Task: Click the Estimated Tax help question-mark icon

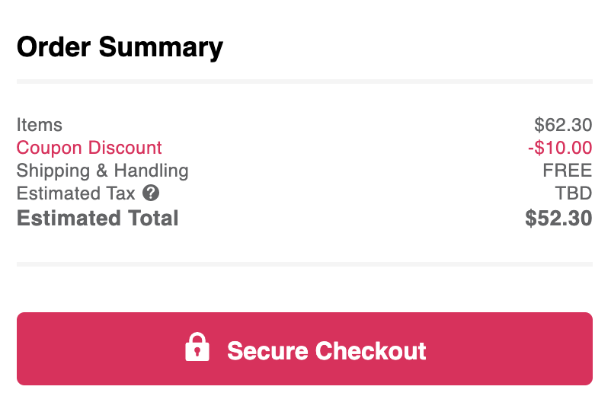Action: [x=151, y=193]
